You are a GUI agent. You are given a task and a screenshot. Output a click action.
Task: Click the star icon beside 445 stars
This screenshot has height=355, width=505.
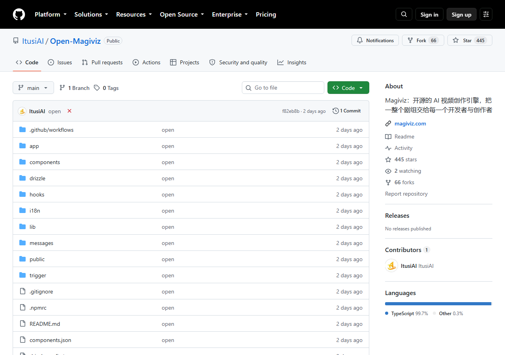(x=388, y=159)
